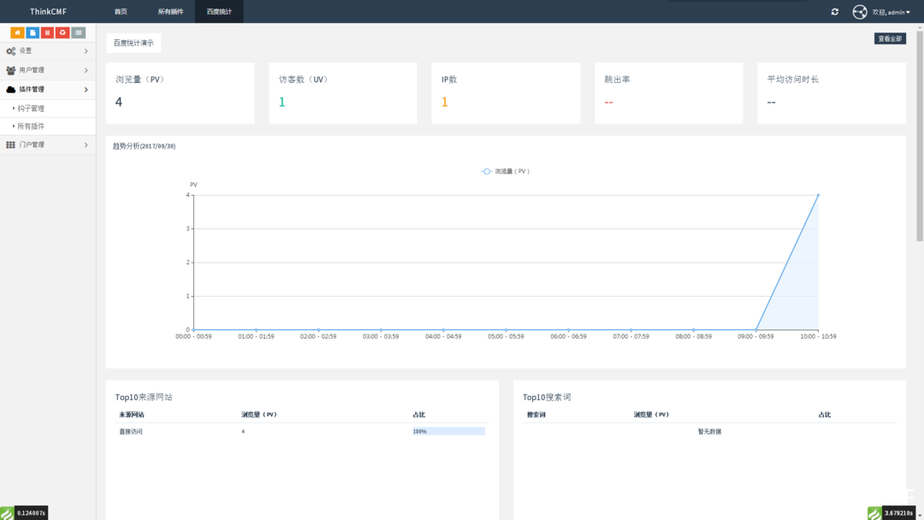Click the 平均访问时长 stat card
The image size is (924, 520).
[x=832, y=93]
